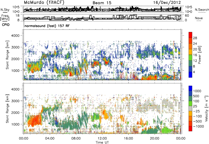Image resolution: width=209 pixels, height=144 pixels.
Task: Click the 24 label on Power color bar
Action: coord(195,44)
